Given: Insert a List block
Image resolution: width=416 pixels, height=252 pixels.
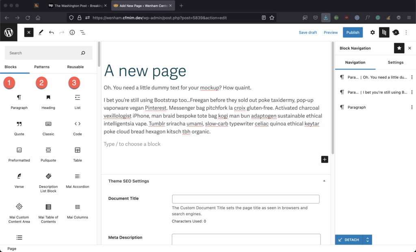Looking at the screenshot, I should click(x=77, y=102).
